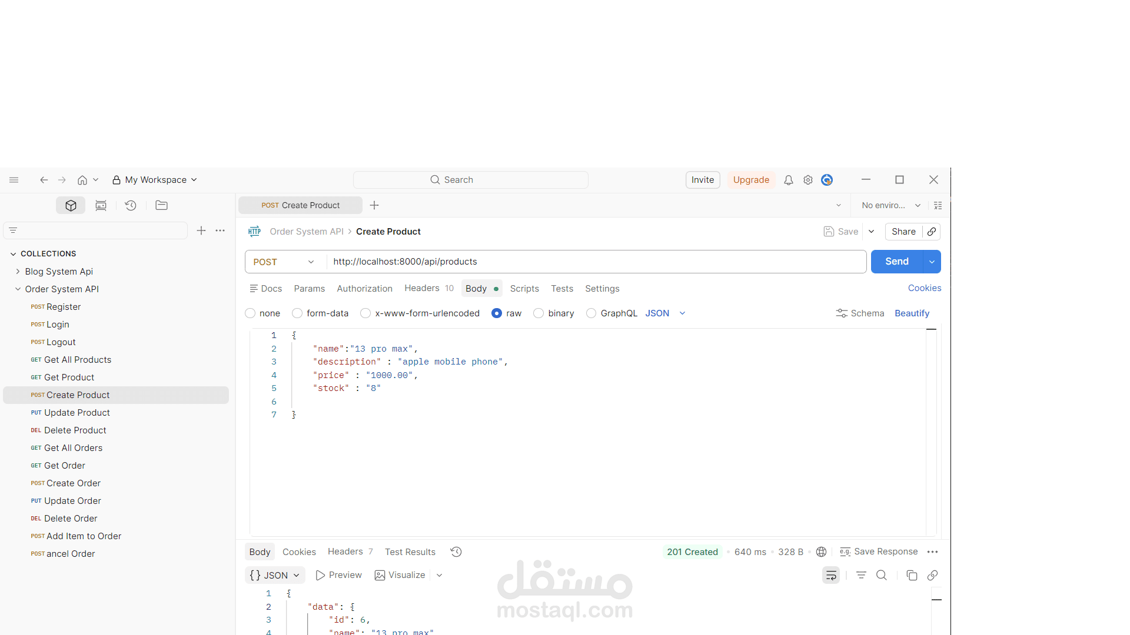Click the notifications bell icon
This screenshot has width=1130, height=635.
(789, 180)
